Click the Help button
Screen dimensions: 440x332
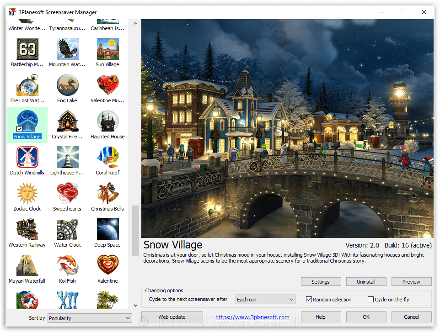click(x=321, y=317)
